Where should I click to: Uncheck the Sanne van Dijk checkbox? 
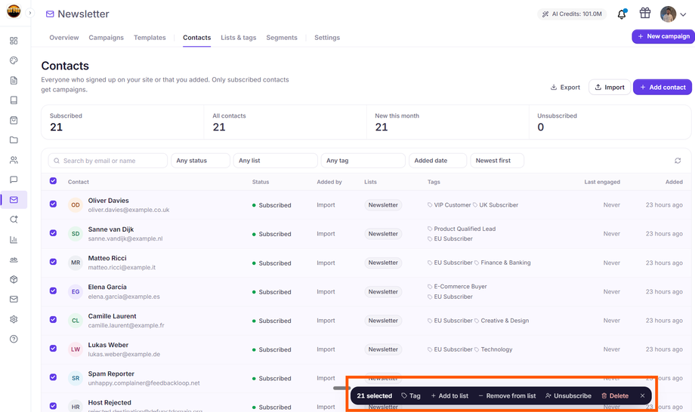click(53, 232)
